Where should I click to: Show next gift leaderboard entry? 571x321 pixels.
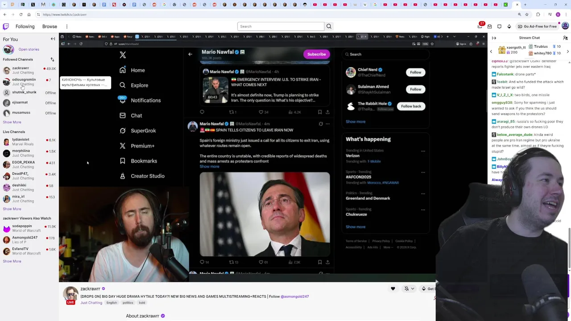567,52
